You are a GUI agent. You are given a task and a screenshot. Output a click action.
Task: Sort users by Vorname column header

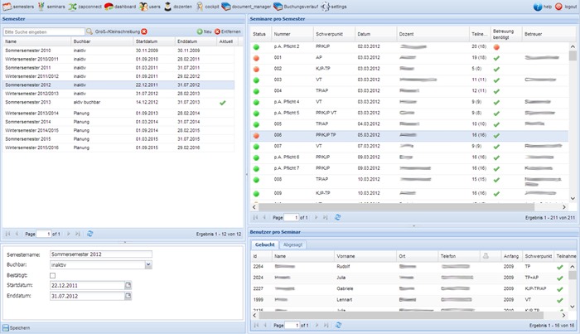click(x=365, y=256)
